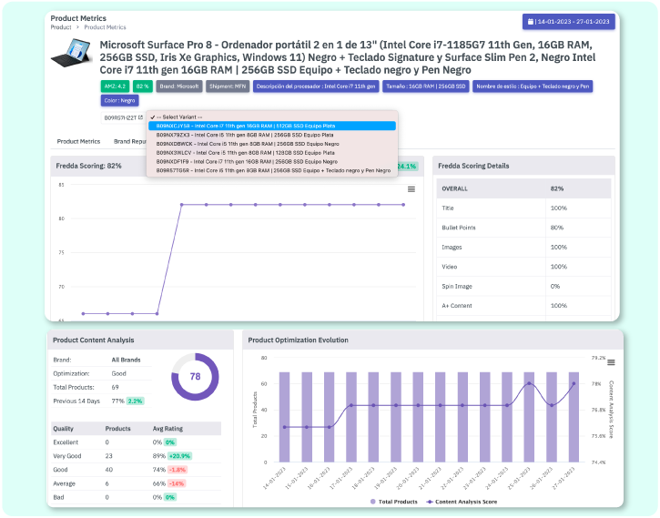Click the Avg Rating column header
This screenshot has width=660, height=518.
(x=168, y=429)
